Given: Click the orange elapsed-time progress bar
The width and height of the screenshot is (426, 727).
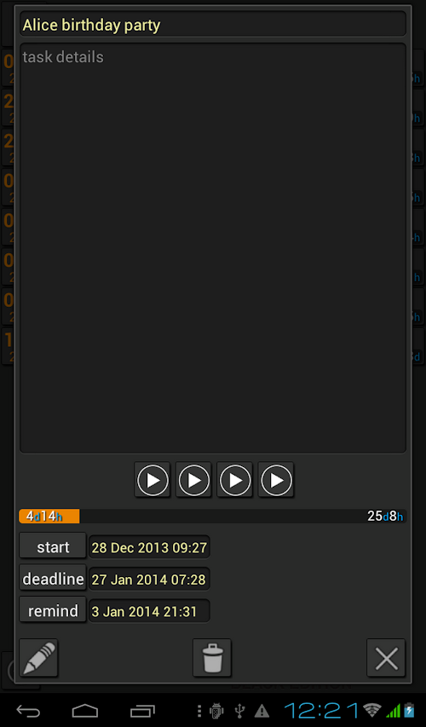Looking at the screenshot, I should (x=49, y=516).
